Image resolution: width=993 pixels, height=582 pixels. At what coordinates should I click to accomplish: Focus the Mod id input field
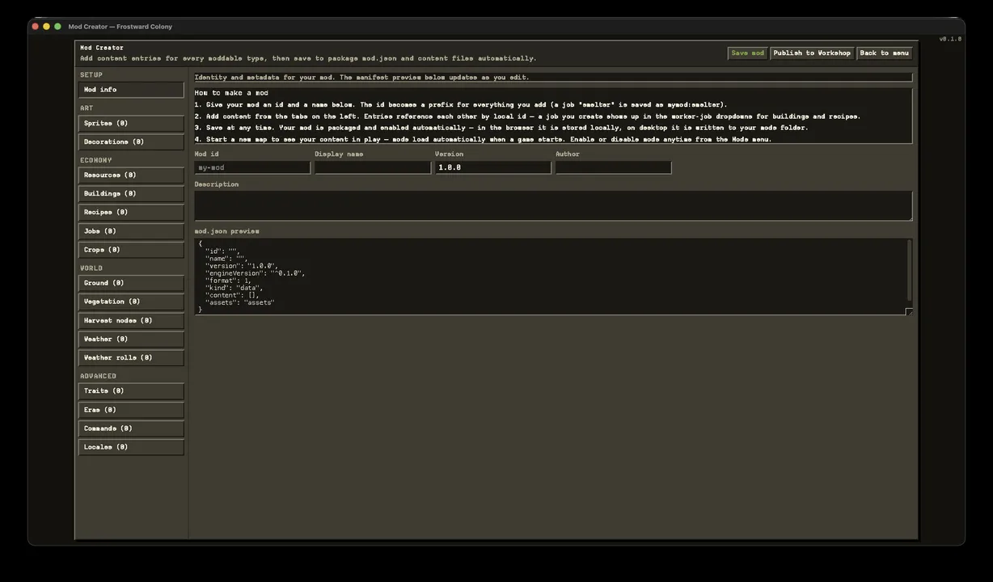(252, 167)
